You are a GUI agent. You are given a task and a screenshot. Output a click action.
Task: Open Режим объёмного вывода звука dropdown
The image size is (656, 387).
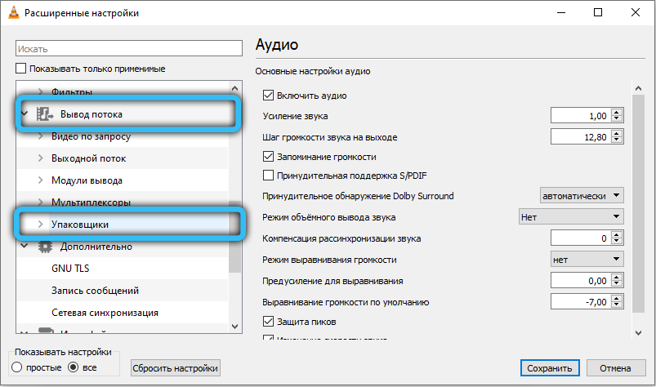point(571,217)
